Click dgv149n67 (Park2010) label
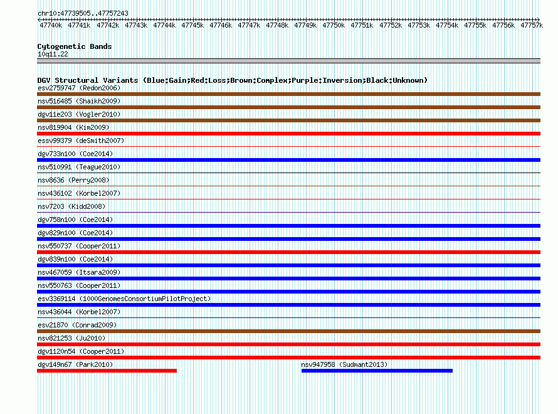The image size is (558, 414). 75,364
